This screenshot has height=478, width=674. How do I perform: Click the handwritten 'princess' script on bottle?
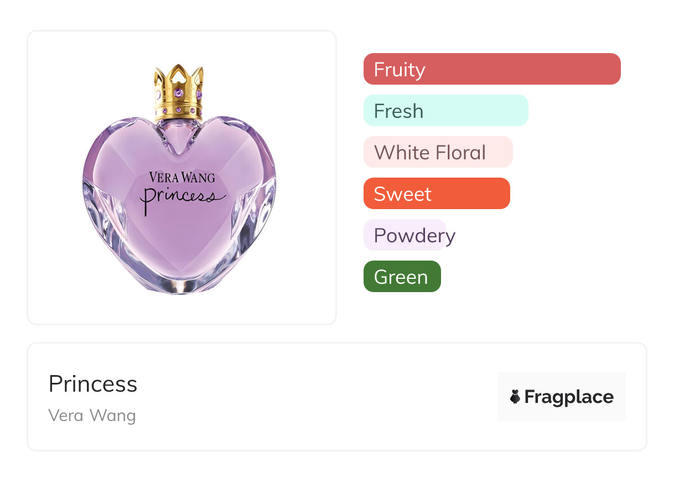(180, 198)
